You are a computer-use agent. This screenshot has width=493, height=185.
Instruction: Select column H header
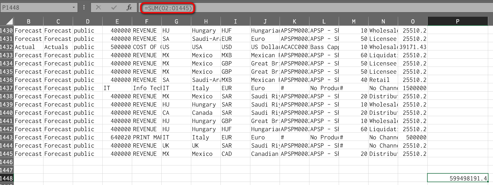(206, 22)
